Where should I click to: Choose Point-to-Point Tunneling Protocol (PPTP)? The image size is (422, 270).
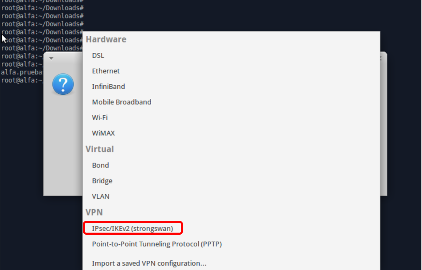(232, 244)
